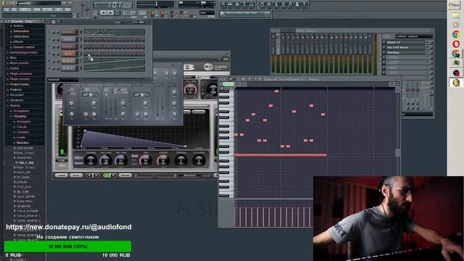464x261 pixels.
Task: Open second effect slot menu arrow in Mixer
Action: point(384,47)
